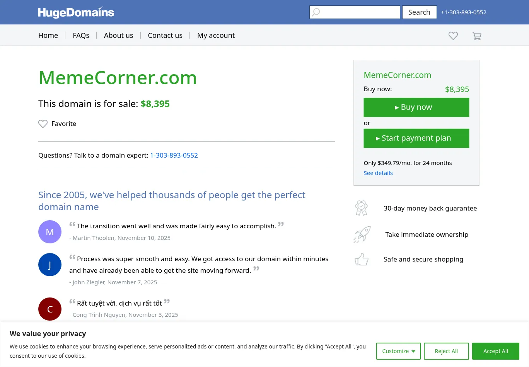
Task: Expand the Customize cookie options dropdown
Action: click(x=398, y=351)
